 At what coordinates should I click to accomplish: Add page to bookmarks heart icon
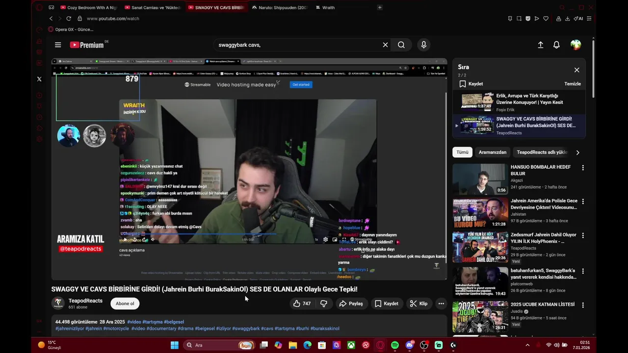pyautogui.click(x=546, y=19)
